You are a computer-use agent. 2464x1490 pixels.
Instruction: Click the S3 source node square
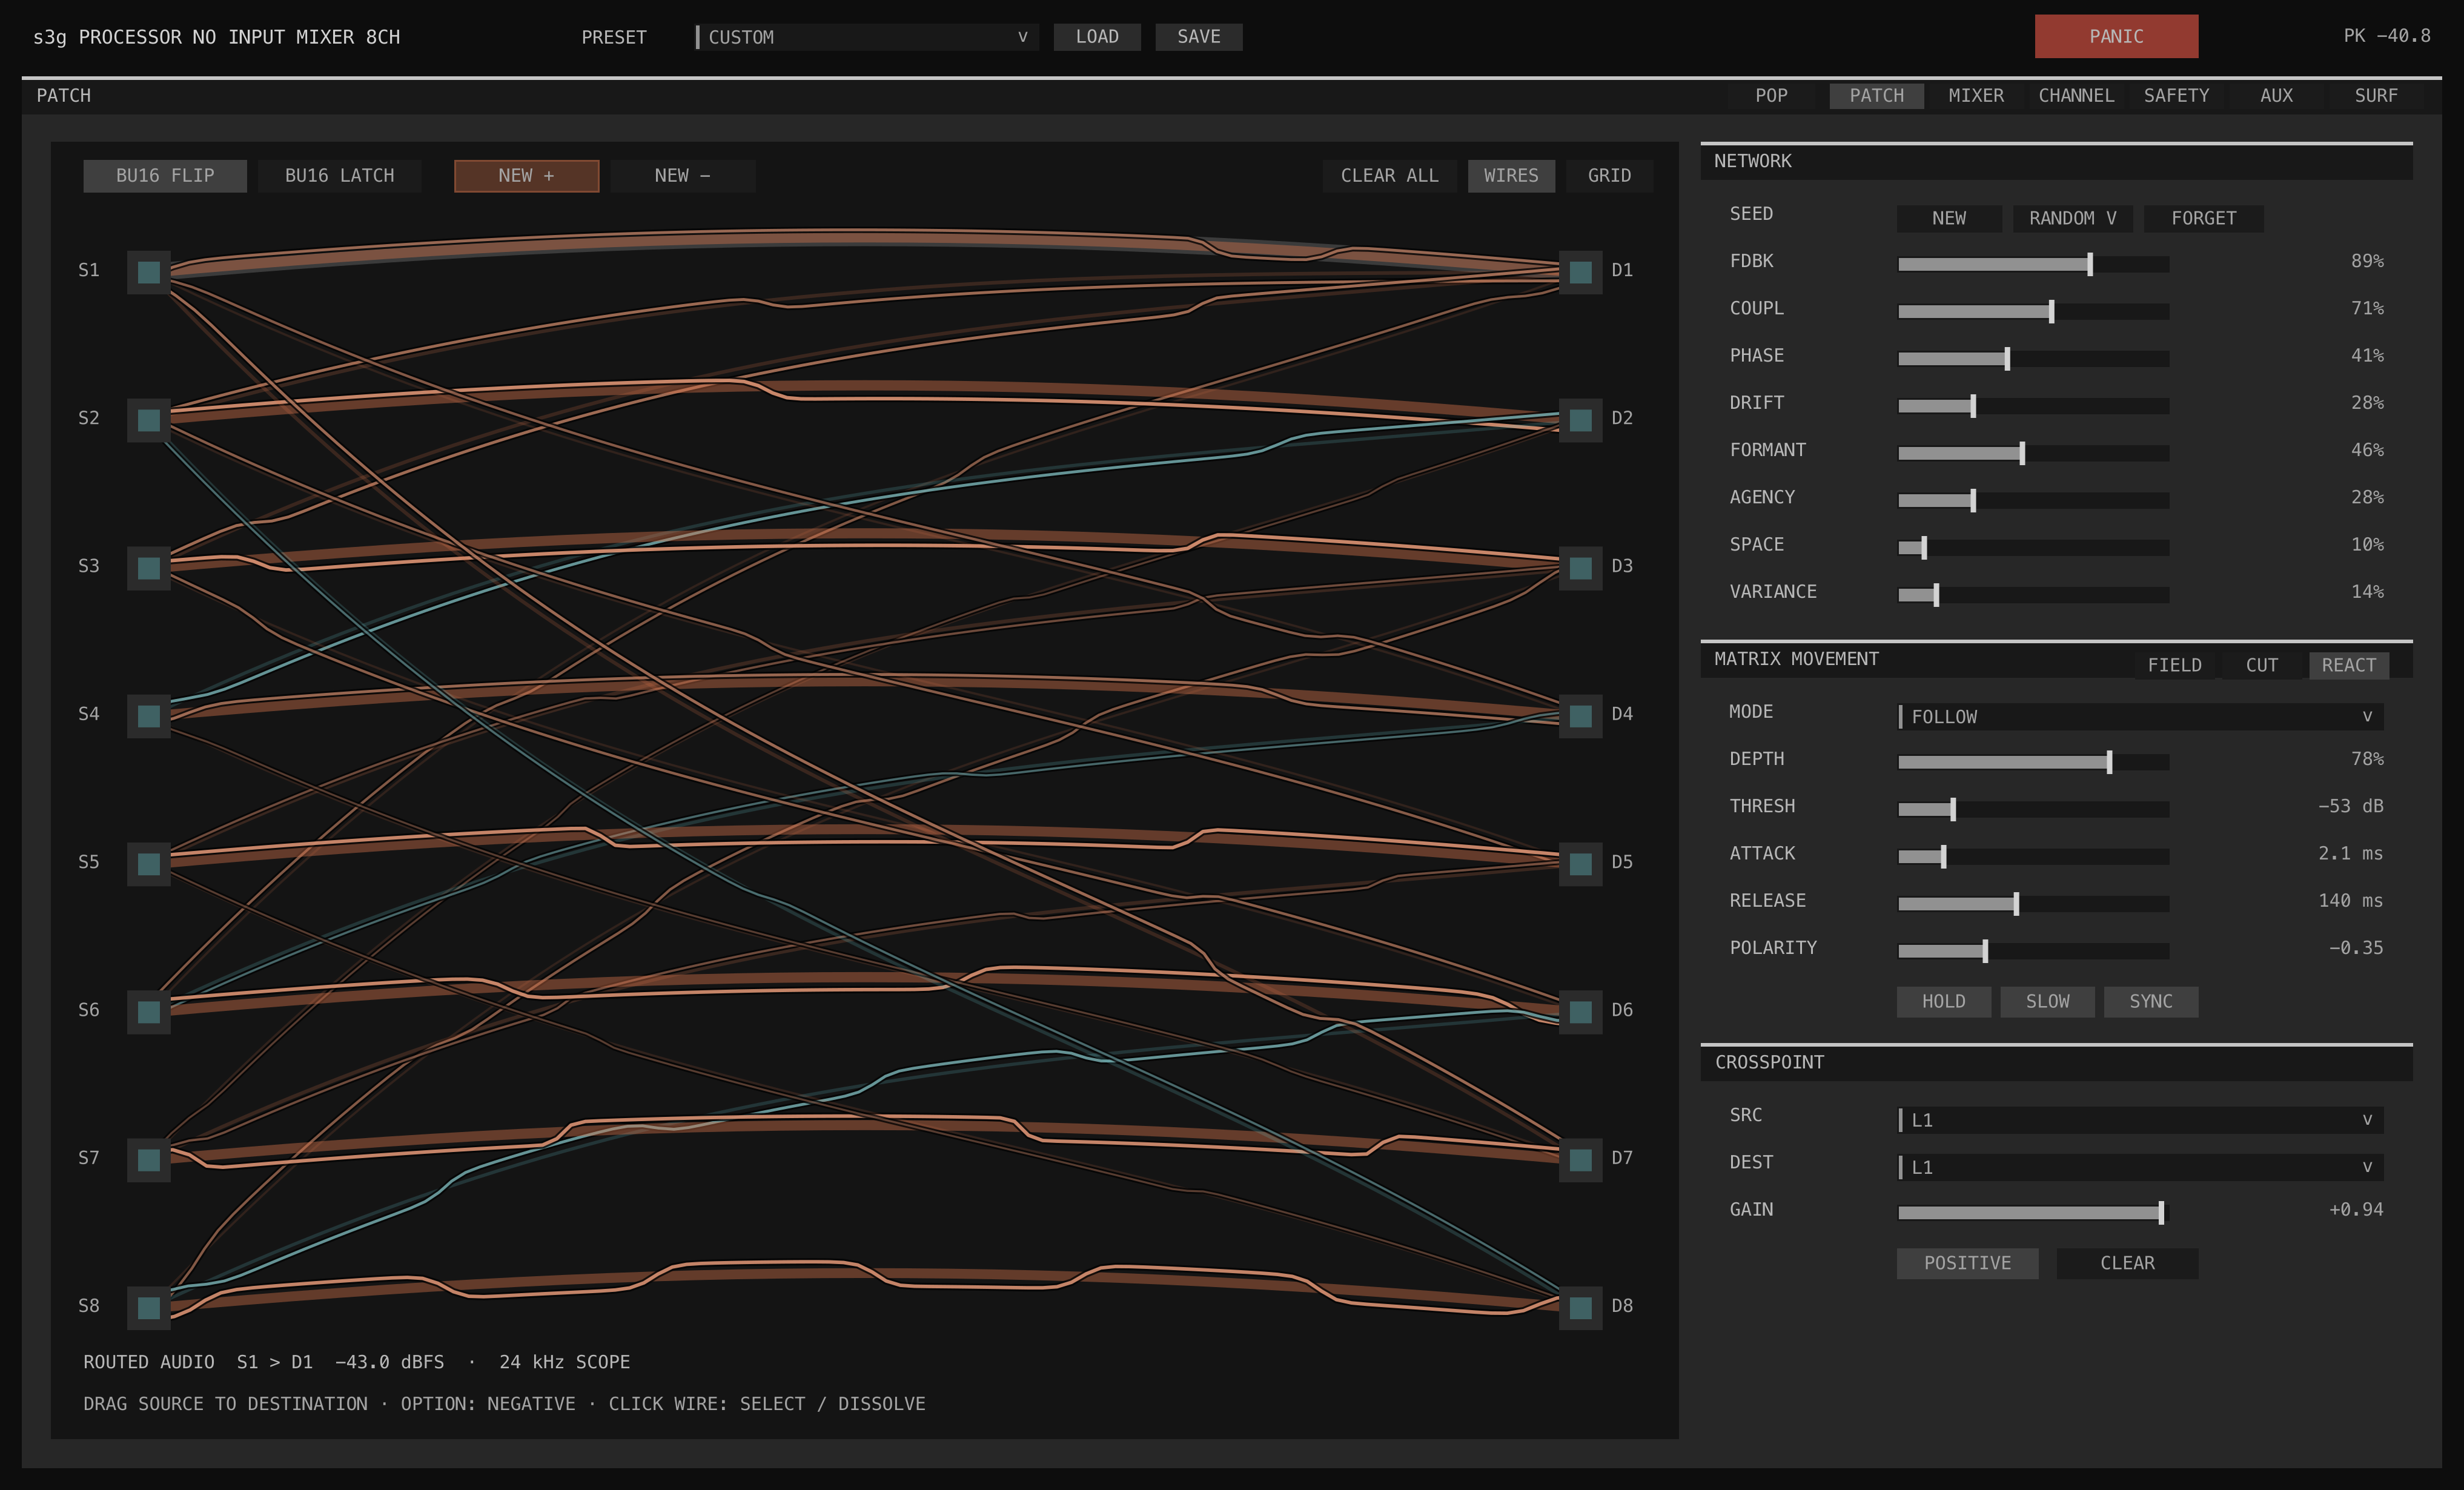pyautogui.click(x=149, y=567)
